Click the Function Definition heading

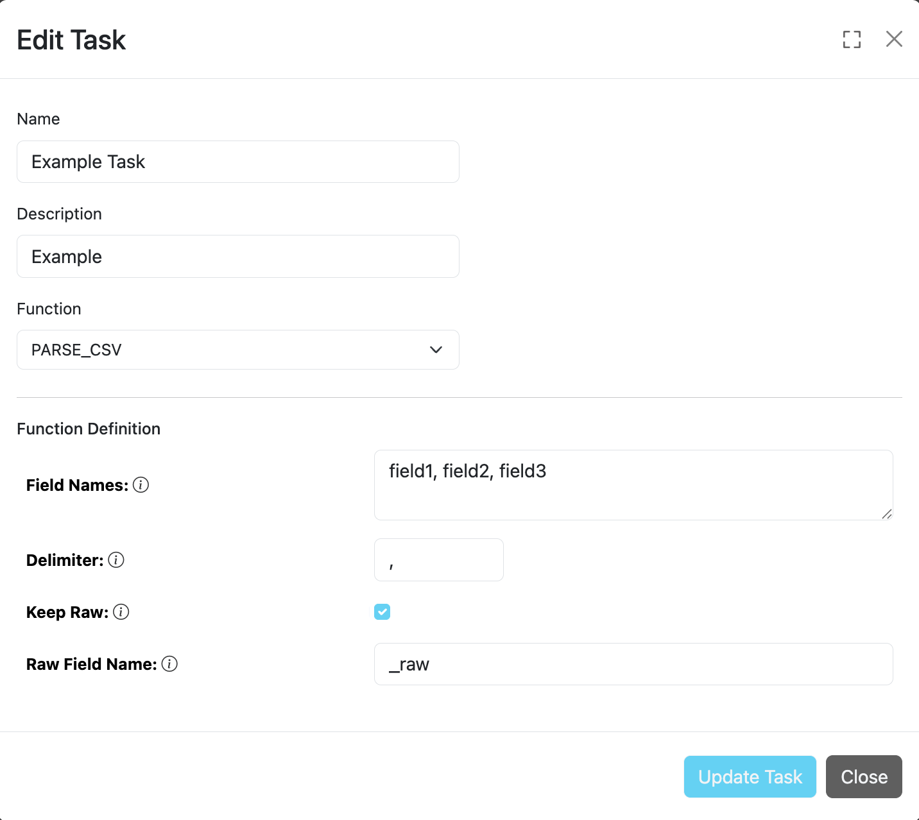[89, 429]
